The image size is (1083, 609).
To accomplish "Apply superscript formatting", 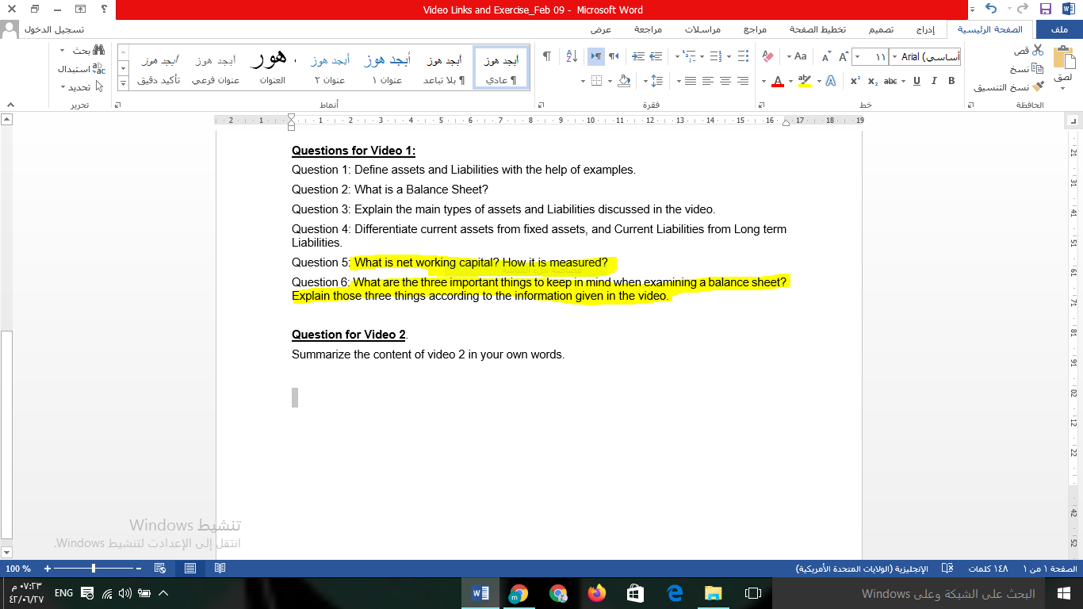I will [854, 80].
